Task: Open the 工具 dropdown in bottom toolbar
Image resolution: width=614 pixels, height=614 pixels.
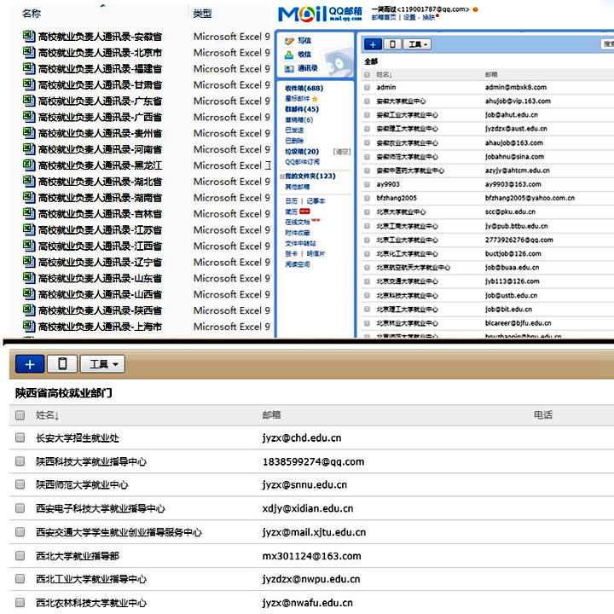Action: click(x=102, y=364)
